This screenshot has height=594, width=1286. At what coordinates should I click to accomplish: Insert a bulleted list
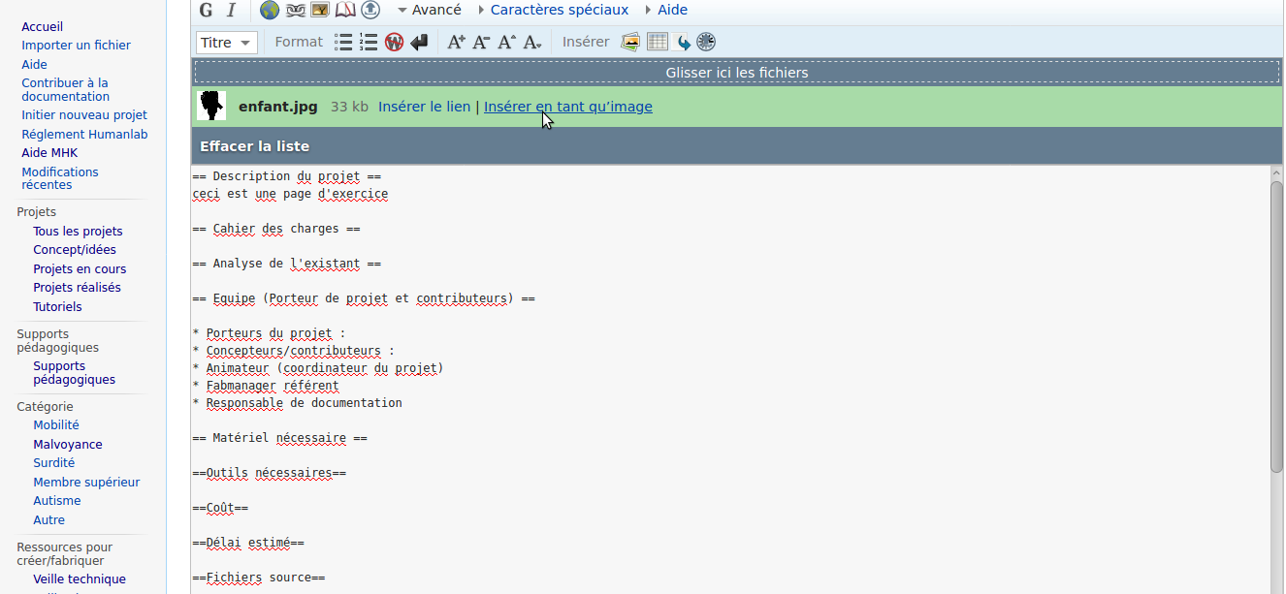[343, 42]
